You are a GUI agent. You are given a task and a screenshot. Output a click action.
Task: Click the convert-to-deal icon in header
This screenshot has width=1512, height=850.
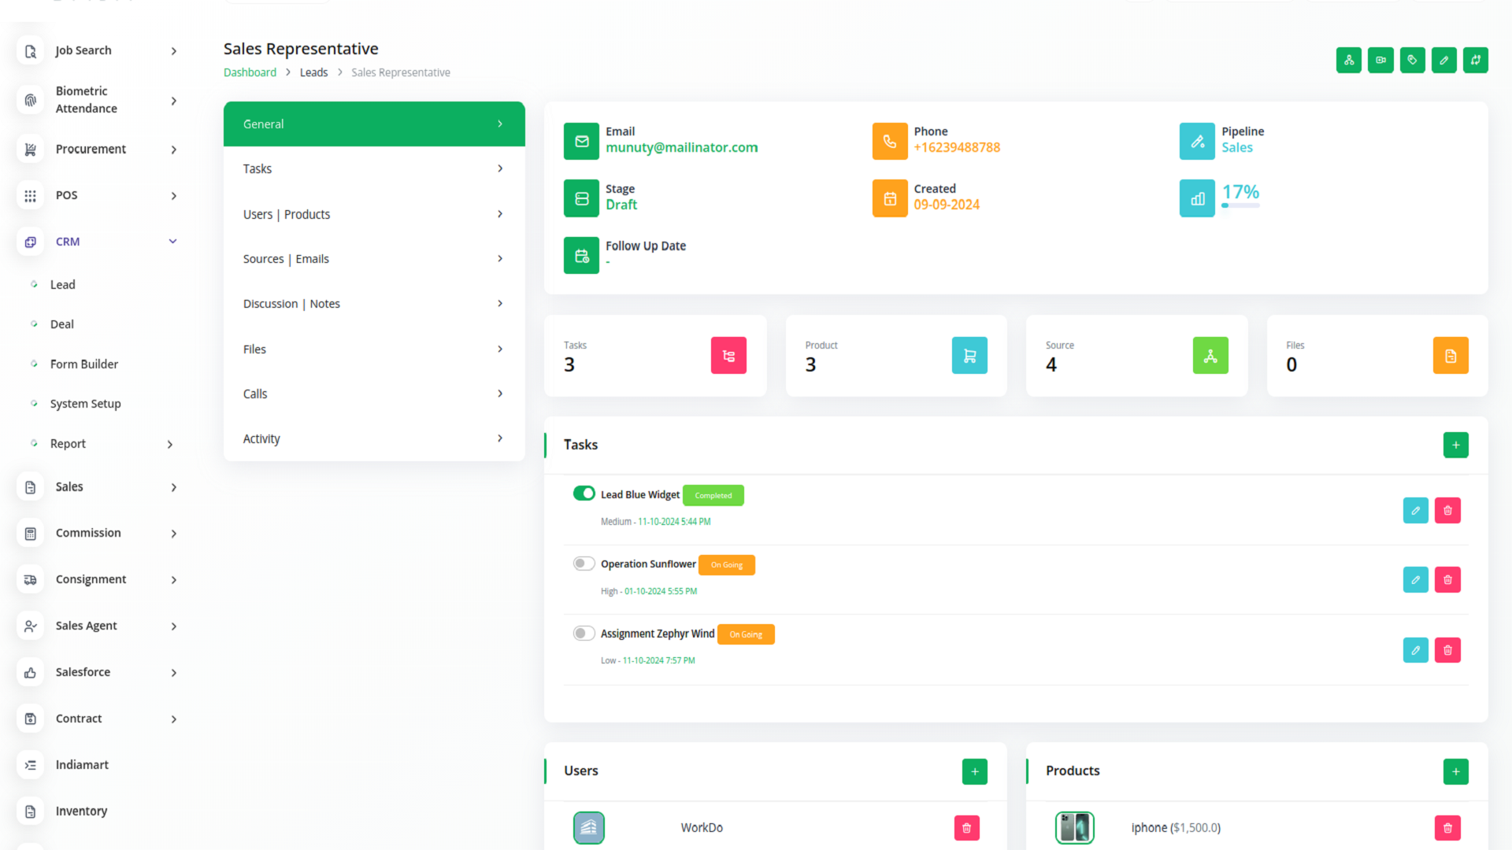(x=1475, y=60)
